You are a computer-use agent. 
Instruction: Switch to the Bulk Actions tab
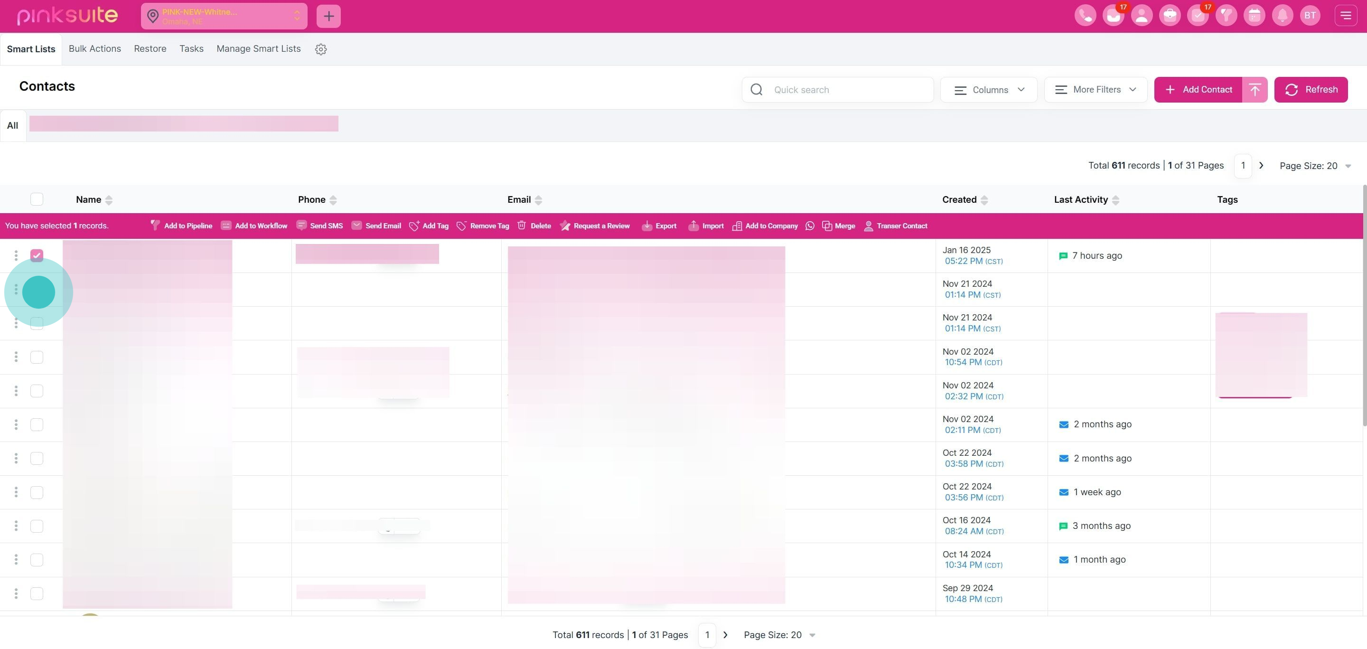click(x=94, y=49)
